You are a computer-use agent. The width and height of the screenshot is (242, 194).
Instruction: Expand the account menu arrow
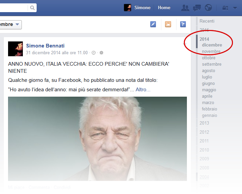coord(235,8)
